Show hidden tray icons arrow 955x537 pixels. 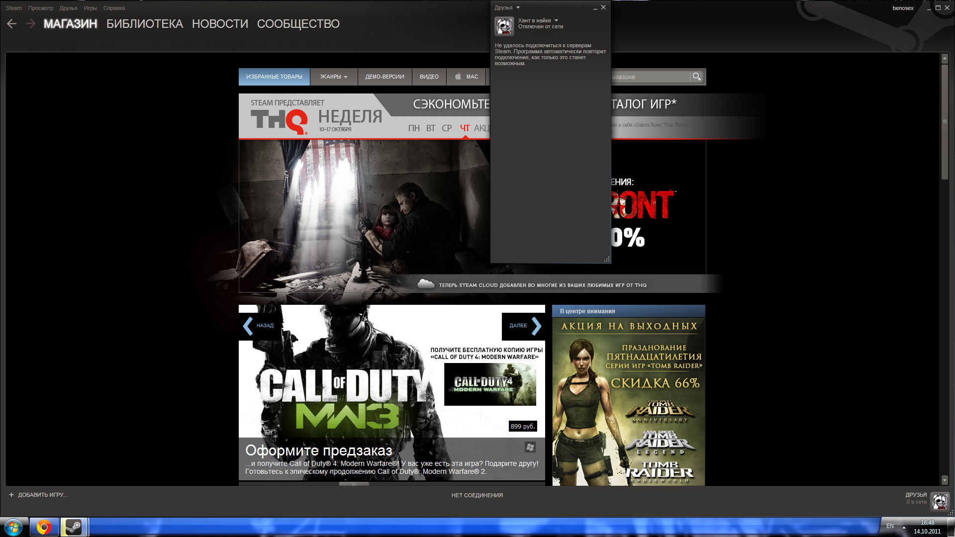click(x=904, y=527)
